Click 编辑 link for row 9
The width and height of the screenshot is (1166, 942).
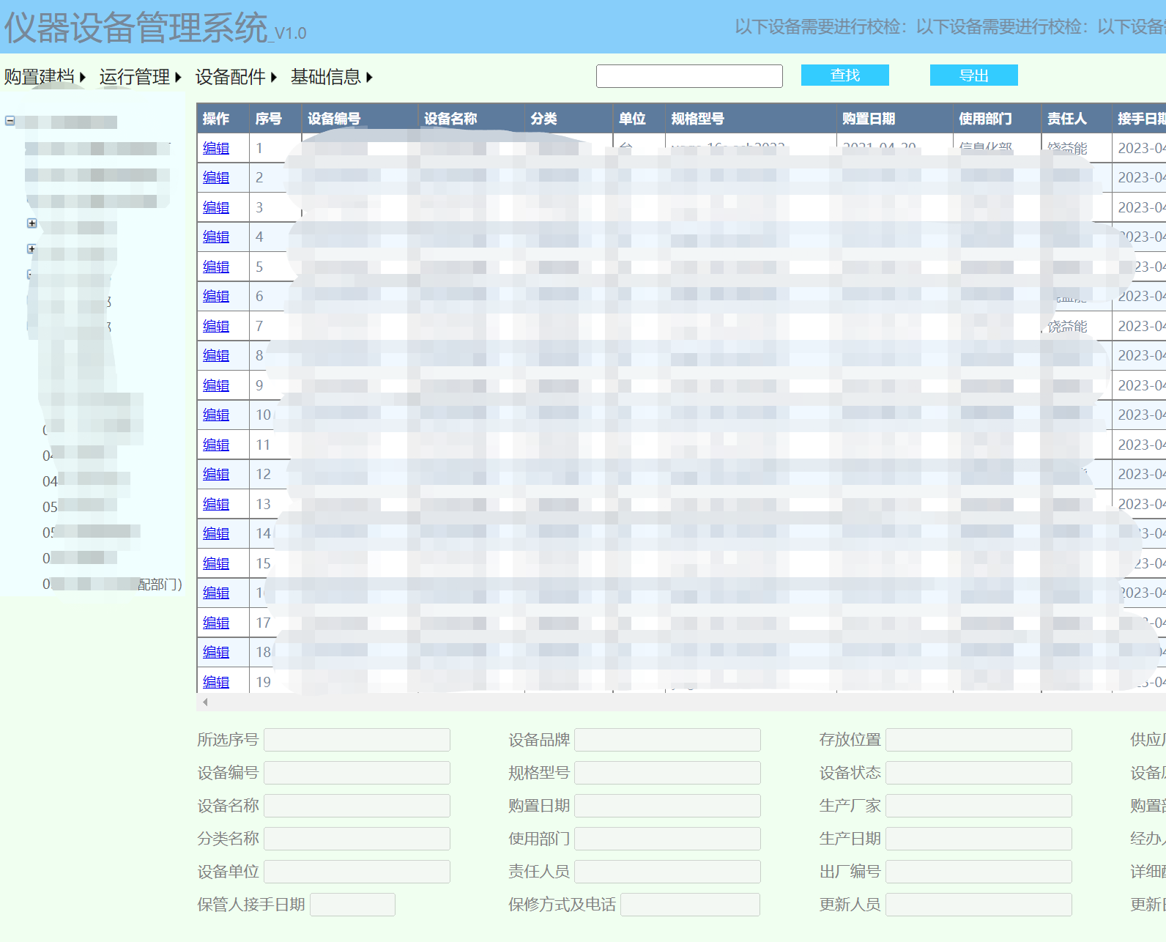[x=216, y=385]
